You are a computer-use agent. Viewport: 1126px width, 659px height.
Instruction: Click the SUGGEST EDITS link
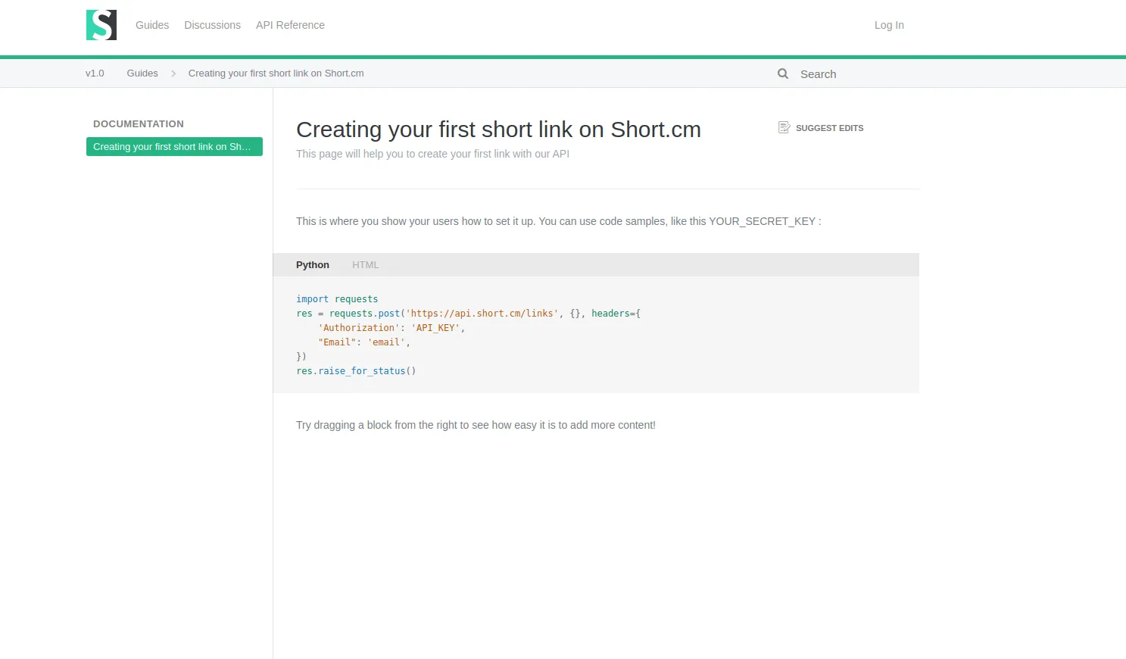click(x=821, y=128)
